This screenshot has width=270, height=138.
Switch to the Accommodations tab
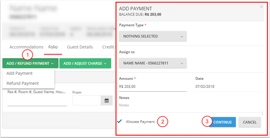click(26, 47)
